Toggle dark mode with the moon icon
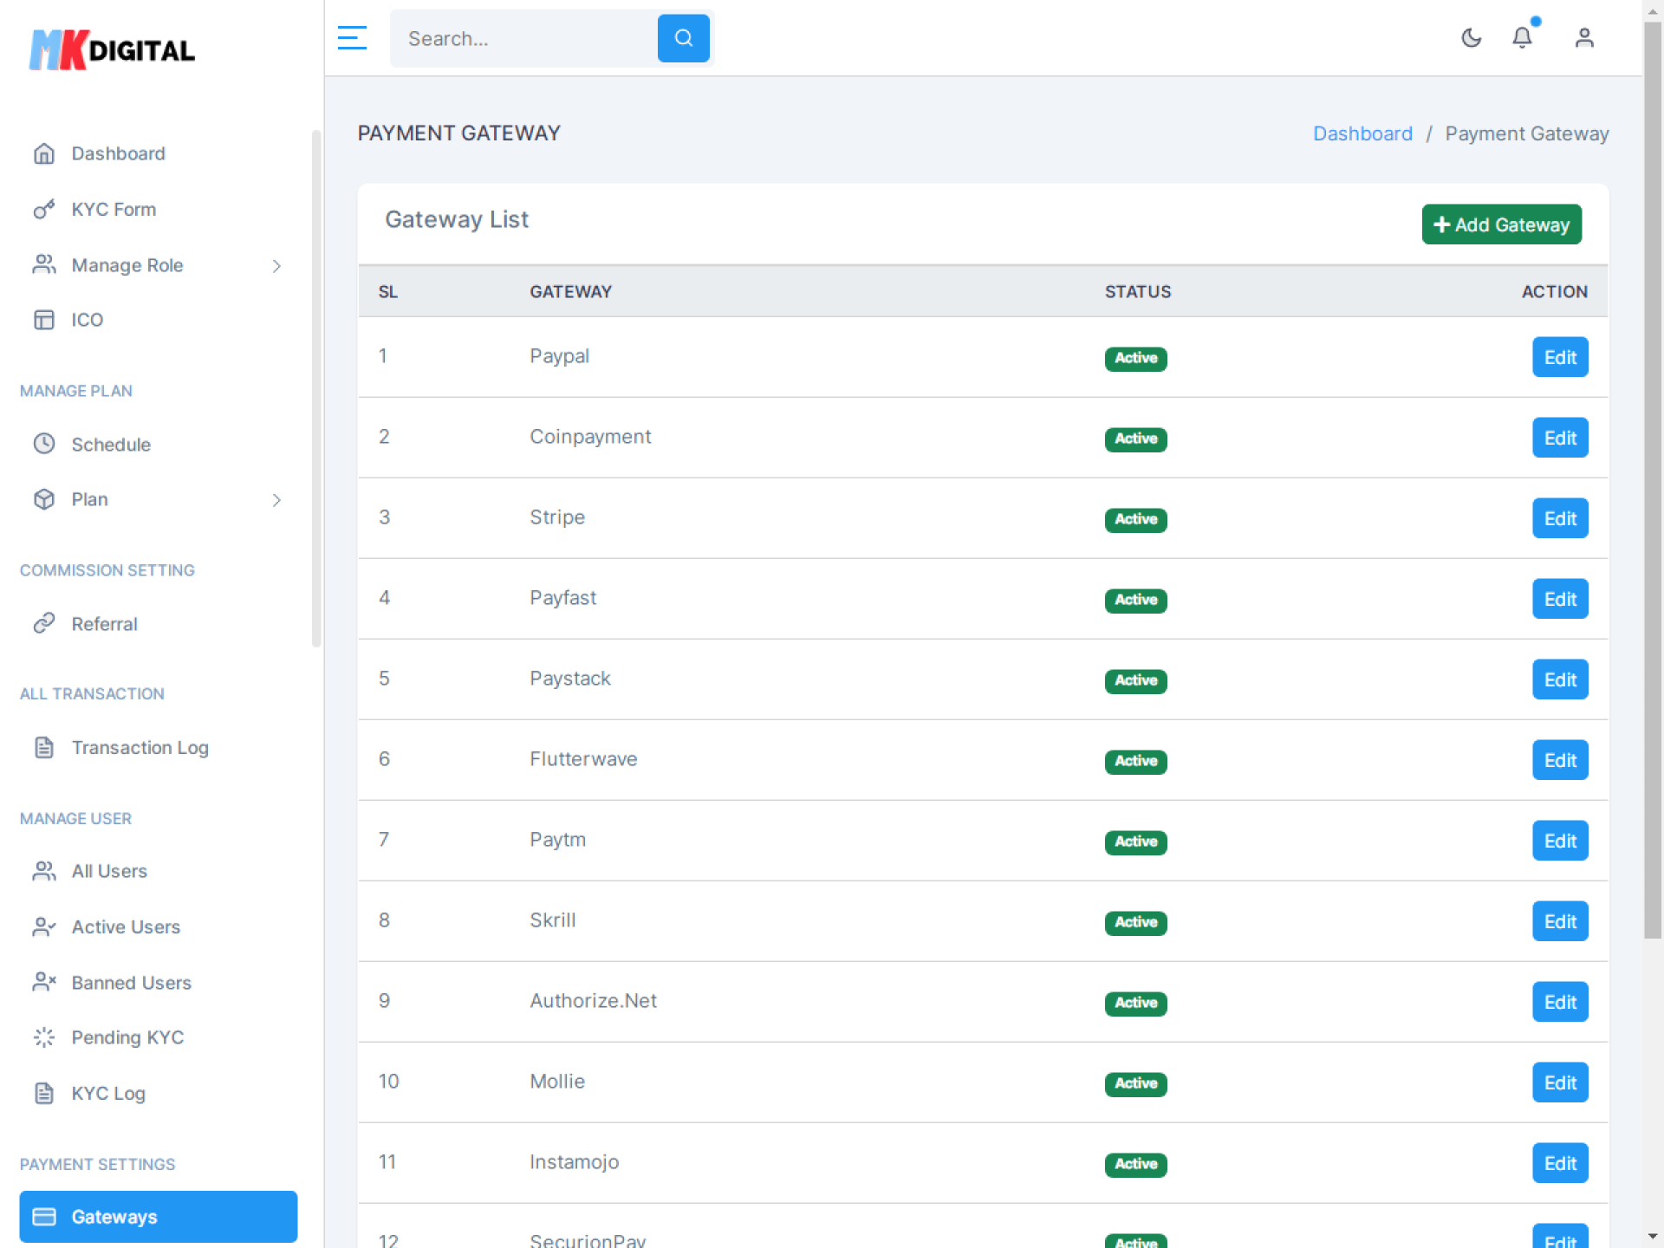 click(x=1471, y=38)
